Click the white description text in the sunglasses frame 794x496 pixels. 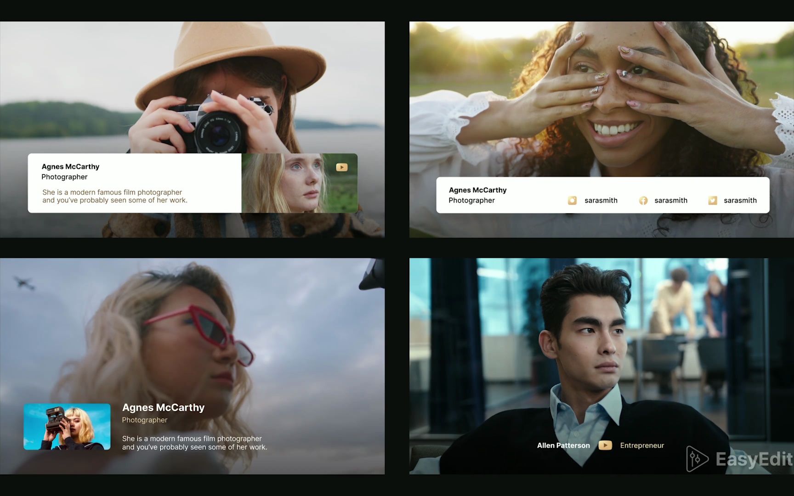click(x=194, y=443)
